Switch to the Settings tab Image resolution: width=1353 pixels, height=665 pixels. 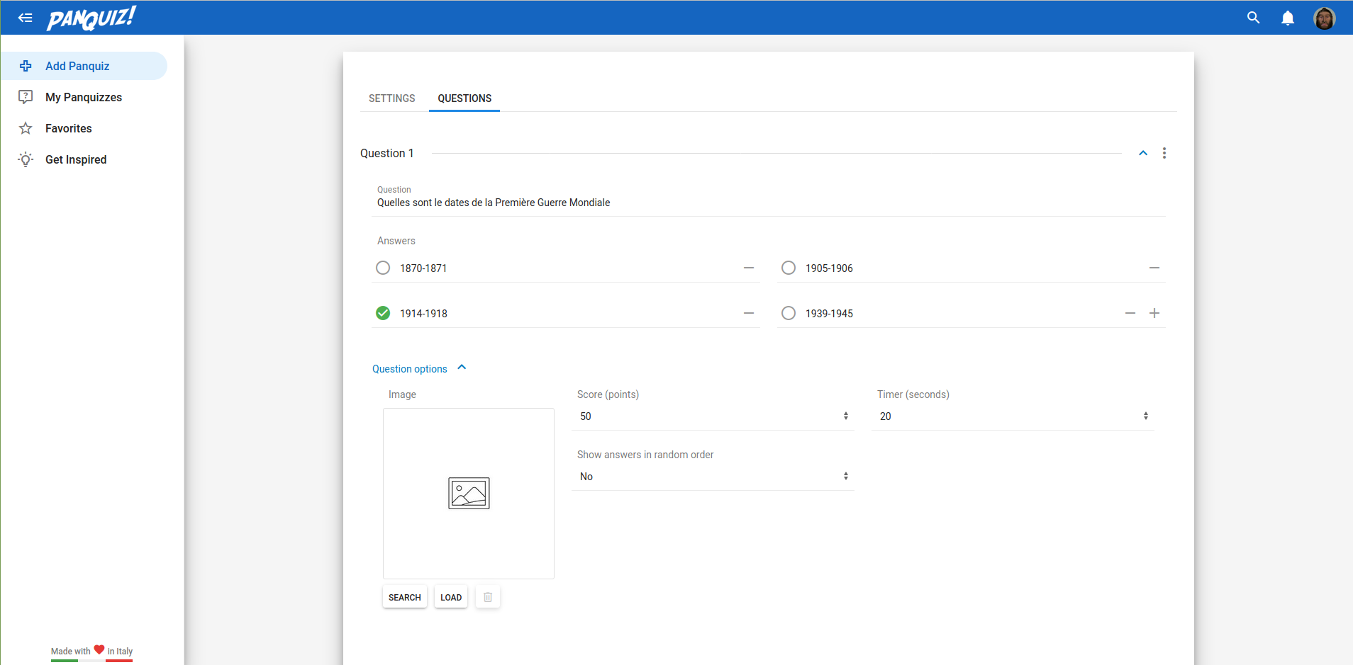point(391,98)
